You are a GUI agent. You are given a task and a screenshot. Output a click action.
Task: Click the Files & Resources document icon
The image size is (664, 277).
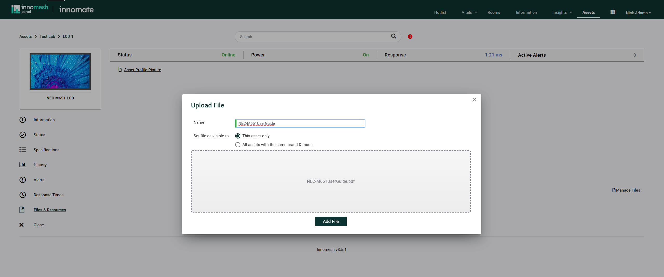click(x=22, y=210)
